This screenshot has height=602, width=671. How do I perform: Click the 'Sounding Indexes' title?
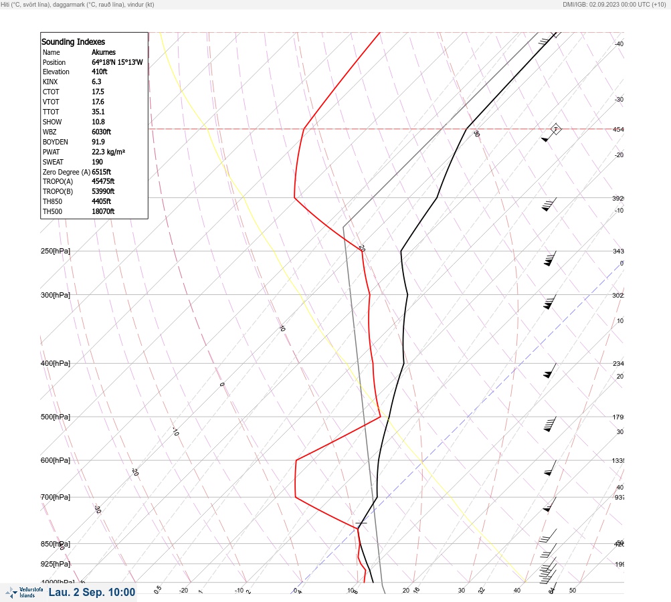pos(73,42)
